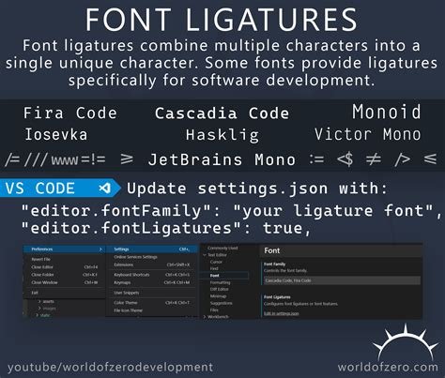Screen dimensions: 445x378
Task: Select Close Folder in the File menu
Action: (42, 275)
